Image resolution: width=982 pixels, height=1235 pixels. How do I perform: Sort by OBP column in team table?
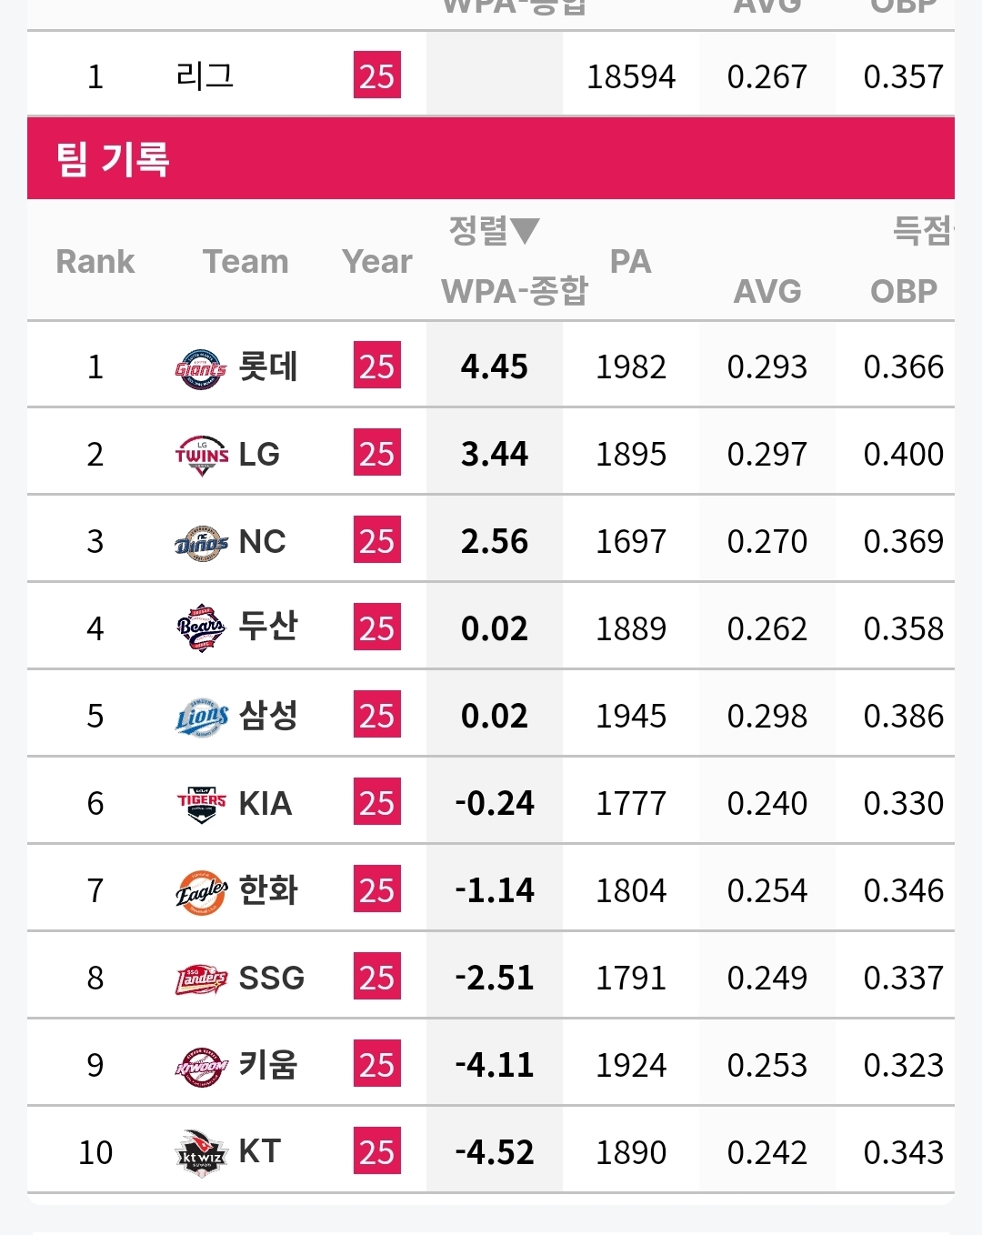pos(903,291)
